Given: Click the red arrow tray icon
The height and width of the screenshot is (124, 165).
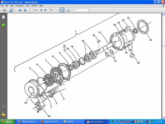Looking at the screenshot, I should [x=136, y=122].
